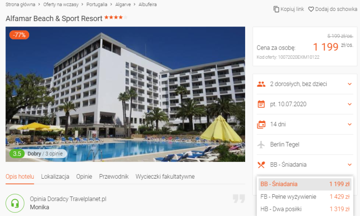360x216 pixels.
Task: Click the 3.5 Dobry rating badge
Action: pos(38,154)
